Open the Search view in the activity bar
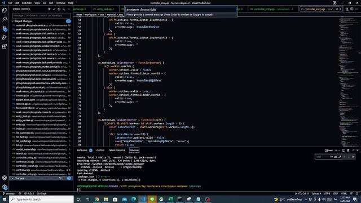361x203 pixels. [x=5, y=19]
